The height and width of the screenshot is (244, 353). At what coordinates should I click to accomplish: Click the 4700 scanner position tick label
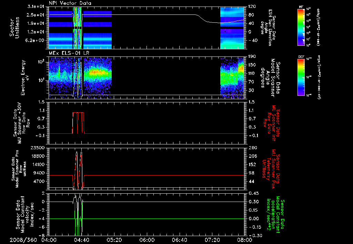tap(39, 181)
